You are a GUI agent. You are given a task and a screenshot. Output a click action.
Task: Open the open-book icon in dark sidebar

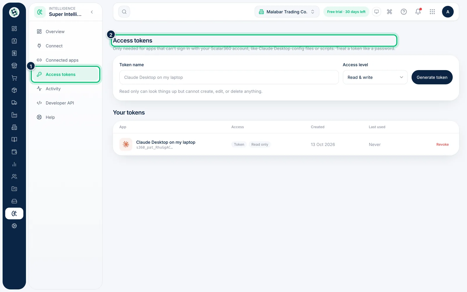coord(14,140)
